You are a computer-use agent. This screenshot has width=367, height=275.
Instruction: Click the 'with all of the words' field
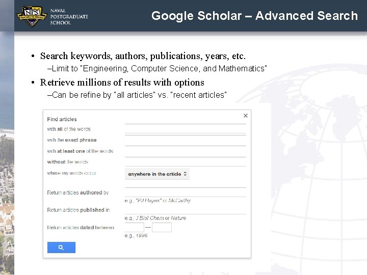pyautogui.click(x=186, y=129)
